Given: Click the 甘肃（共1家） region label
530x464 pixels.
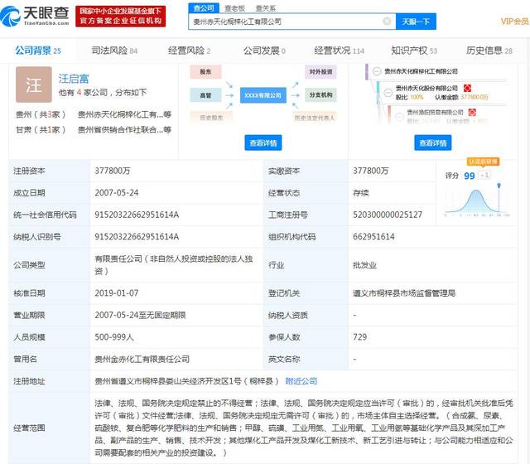Looking at the screenshot, I should pos(41,129).
